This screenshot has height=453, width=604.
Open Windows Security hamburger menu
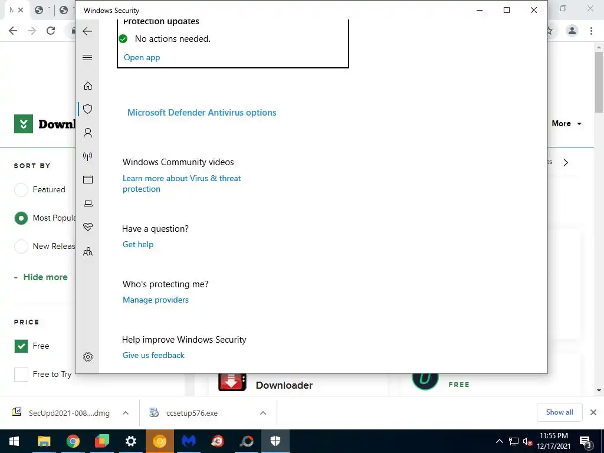pos(87,57)
